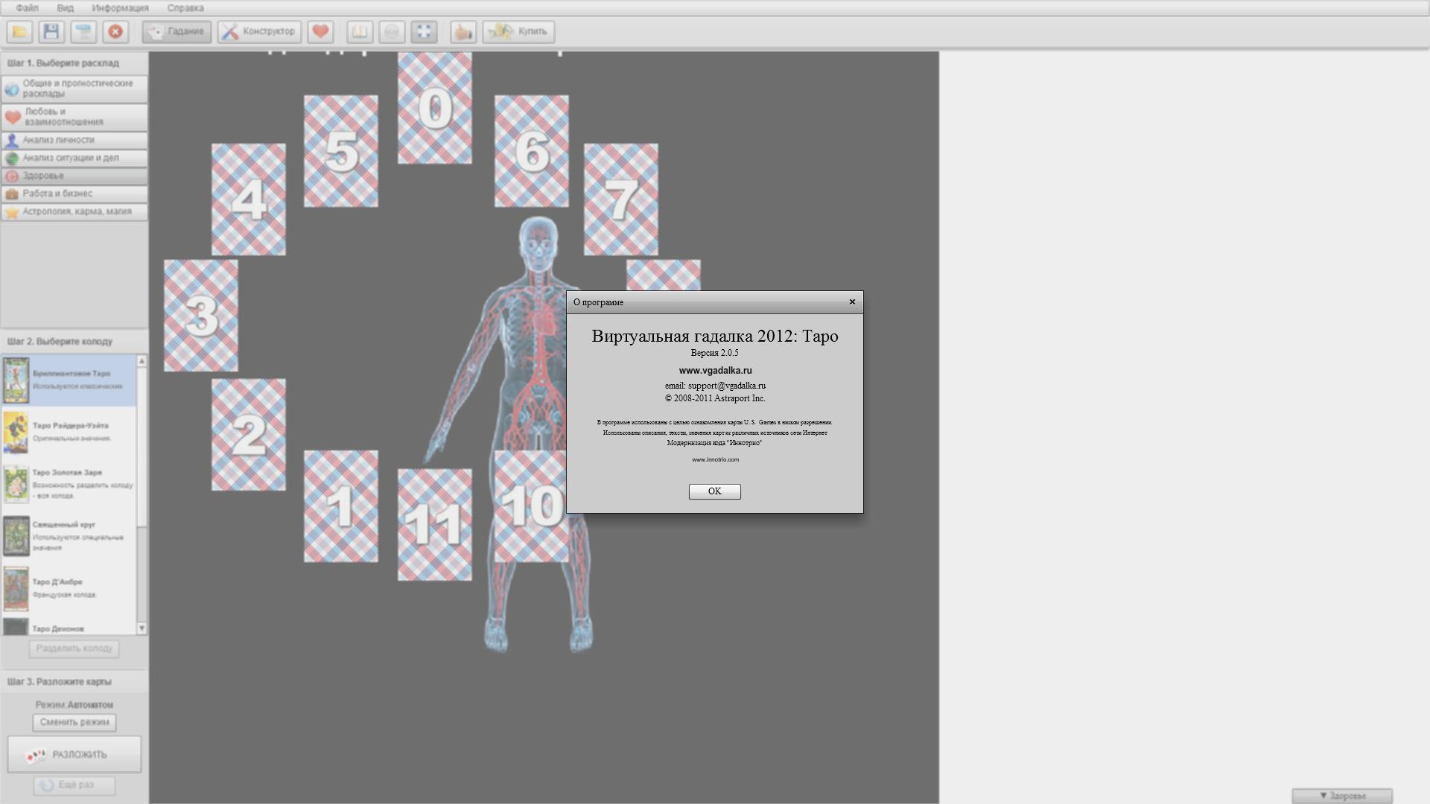Click the Шаг 2. Выберите колоду header

pyautogui.click(x=60, y=342)
